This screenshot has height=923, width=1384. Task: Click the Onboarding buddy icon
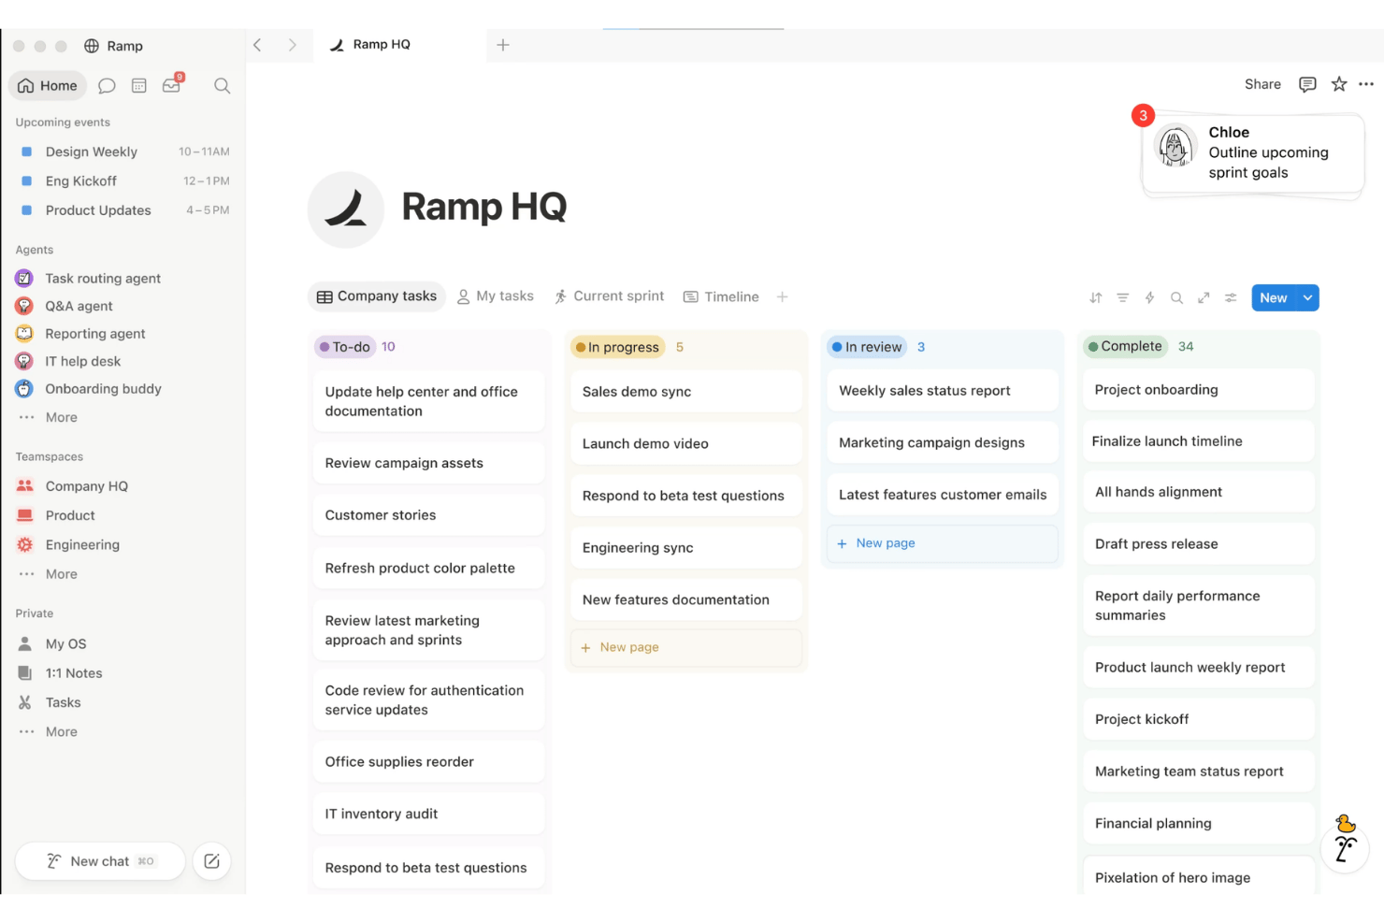tap(25, 388)
